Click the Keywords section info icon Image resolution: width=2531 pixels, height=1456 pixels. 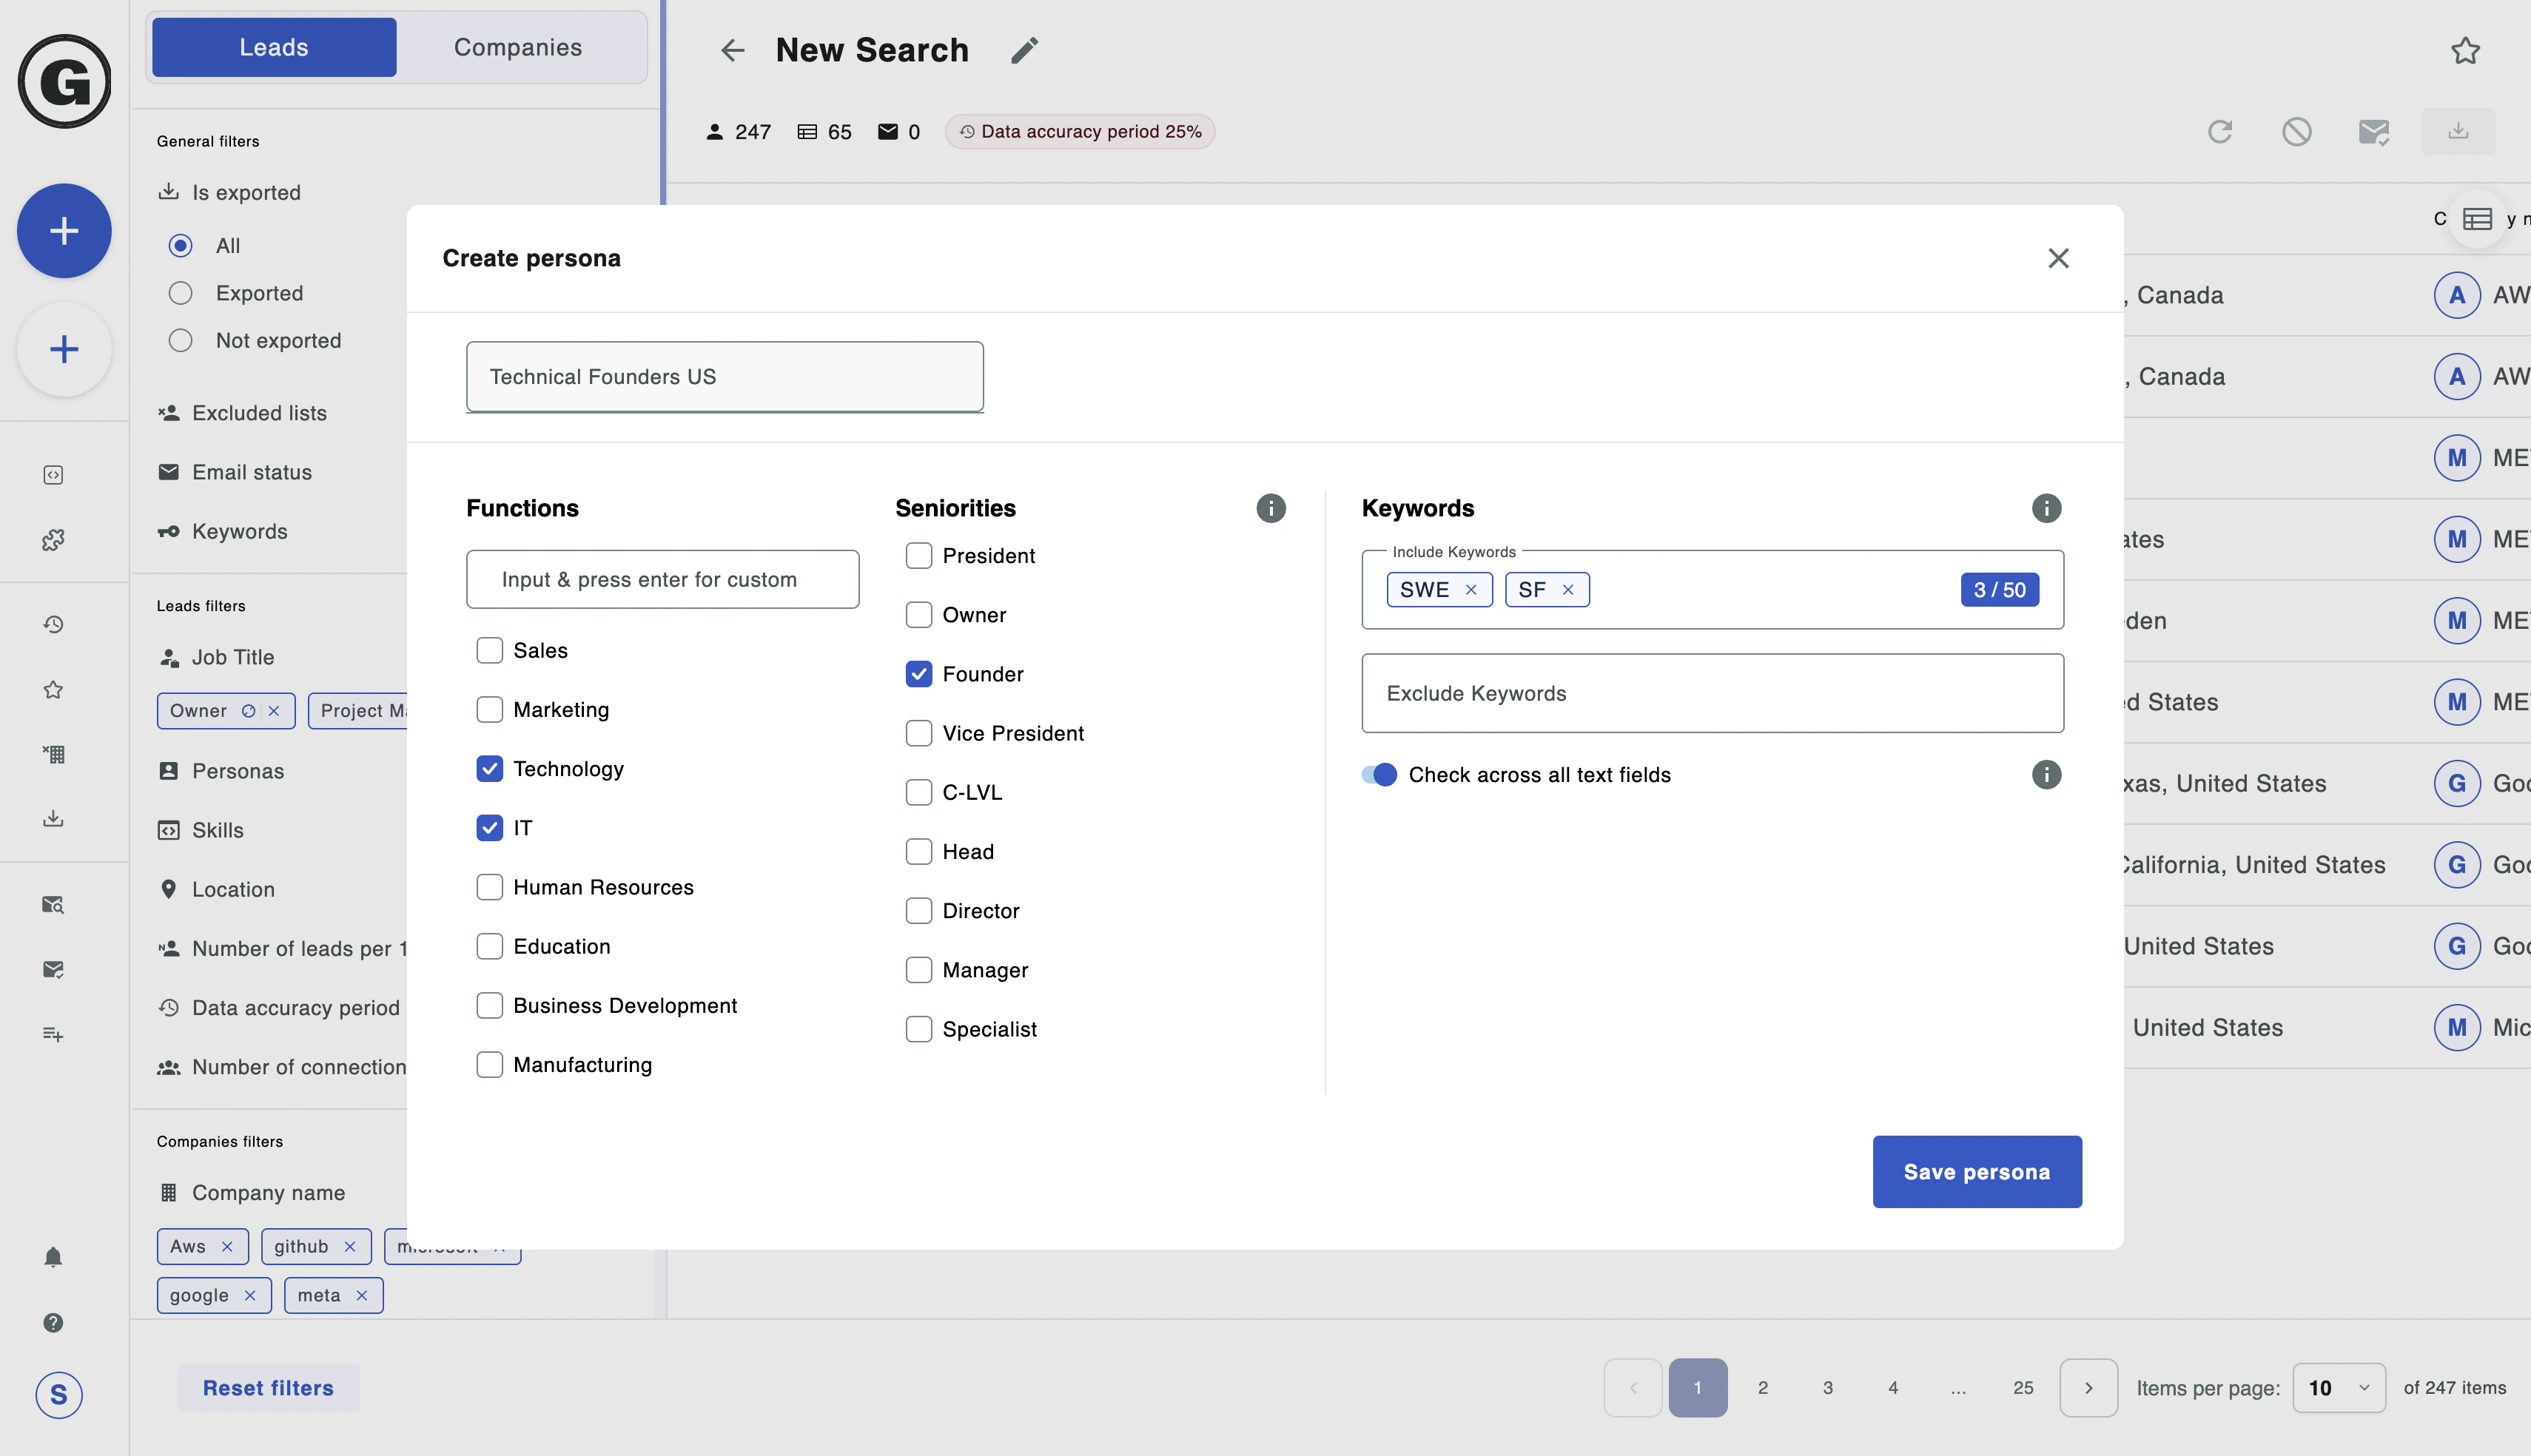pyautogui.click(x=2046, y=508)
